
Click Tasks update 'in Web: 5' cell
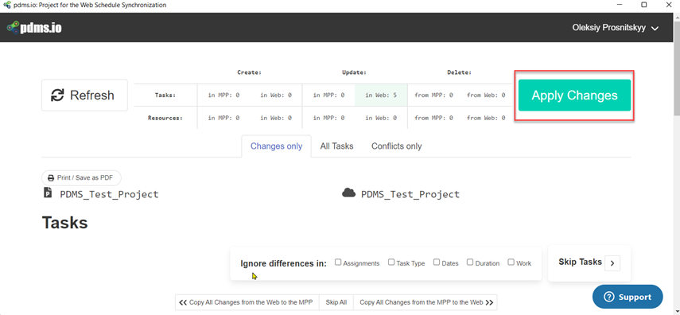click(x=381, y=95)
